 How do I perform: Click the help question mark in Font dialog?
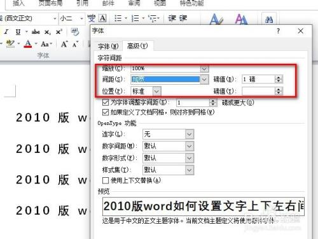pyautogui.click(x=278, y=31)
